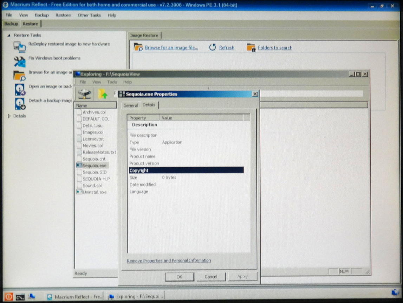
Task: Switch to the Backup toolbar tab
Action: 11,24
